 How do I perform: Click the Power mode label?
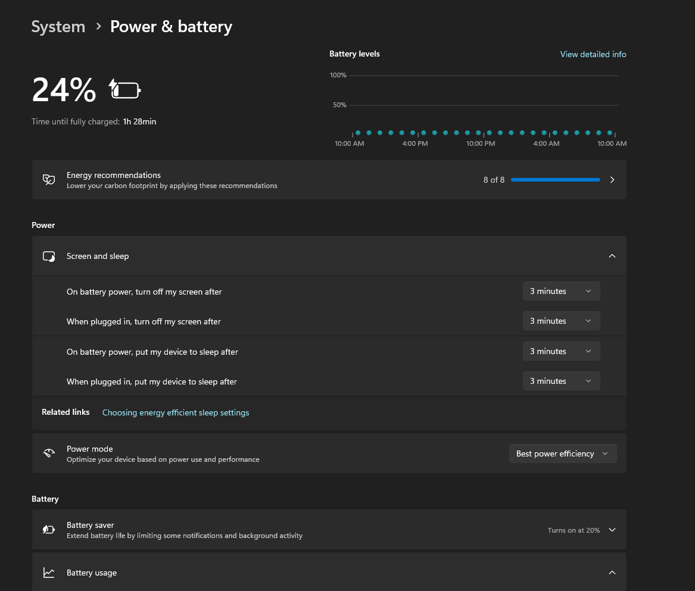coord(89,449)
